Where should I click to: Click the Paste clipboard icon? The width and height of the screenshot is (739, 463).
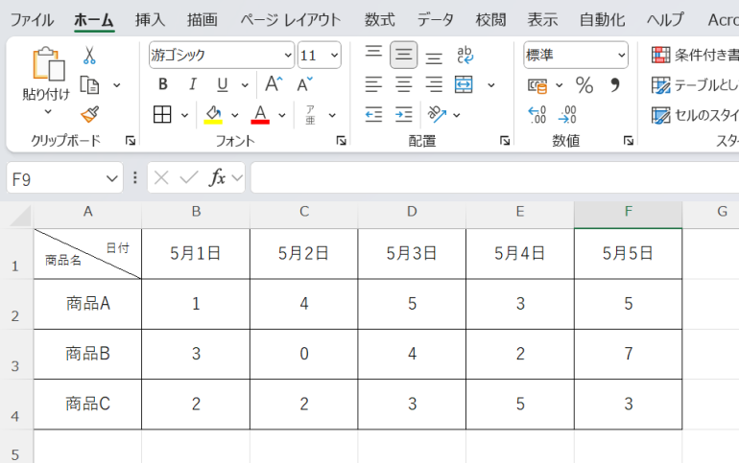[48, 63]
